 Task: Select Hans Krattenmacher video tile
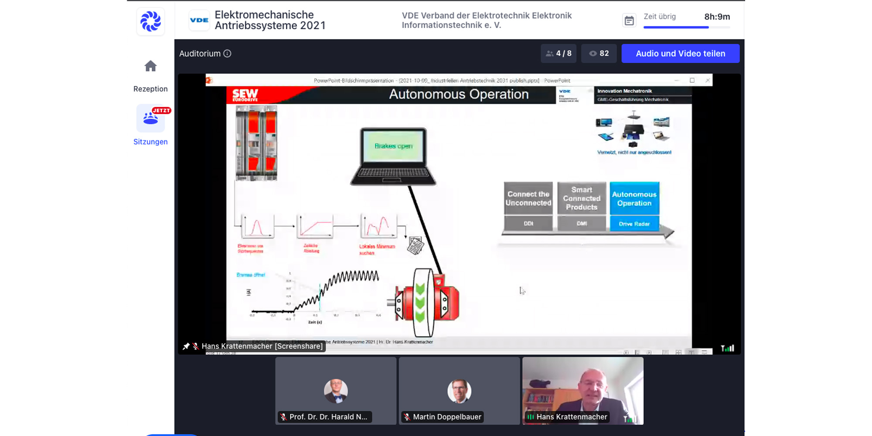point(582,391)
